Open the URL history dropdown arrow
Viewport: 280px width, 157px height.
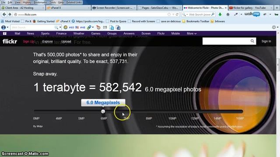tap(173, 14)
